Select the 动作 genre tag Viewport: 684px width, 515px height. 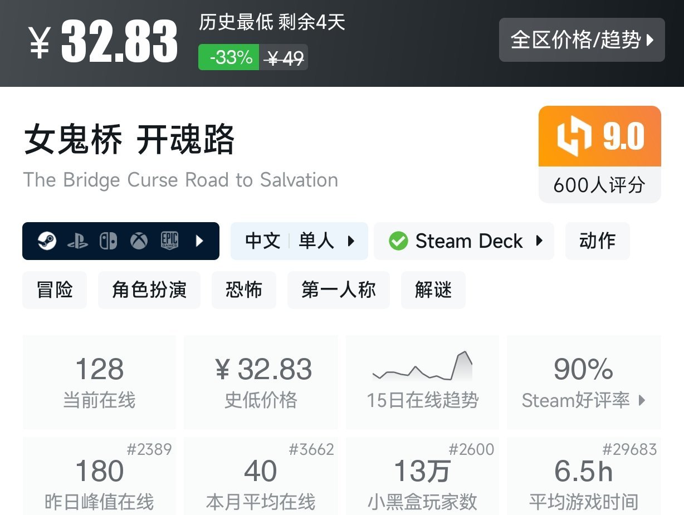(x=597, y=241)
